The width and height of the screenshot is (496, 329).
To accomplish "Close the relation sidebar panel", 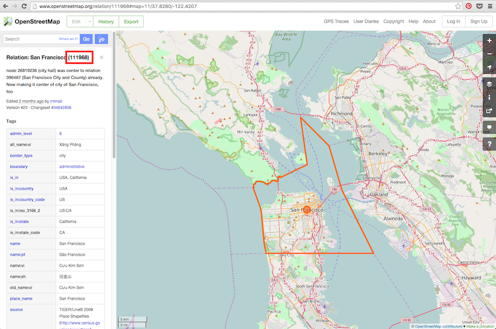I will click(101, 57).
